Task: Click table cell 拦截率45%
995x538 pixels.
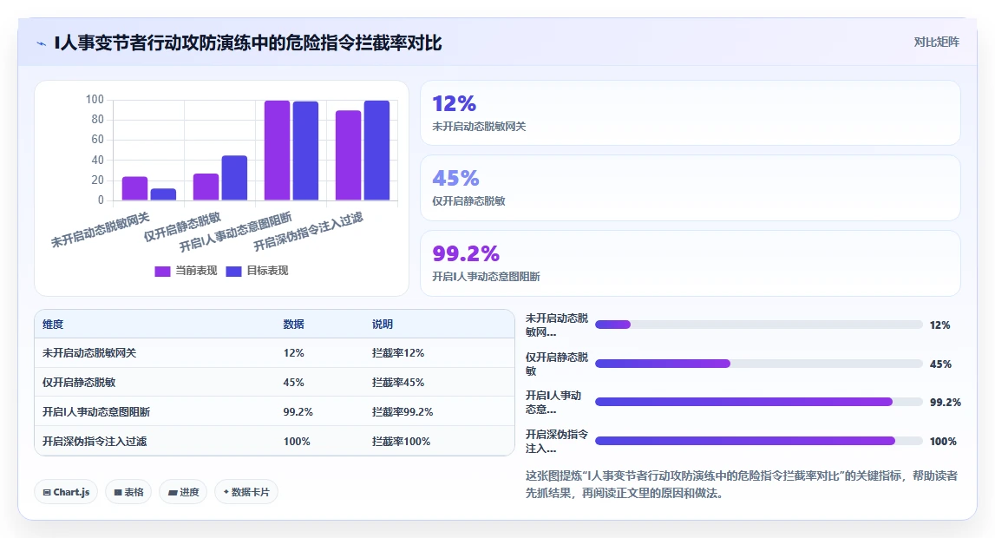Action: (398, 383)
